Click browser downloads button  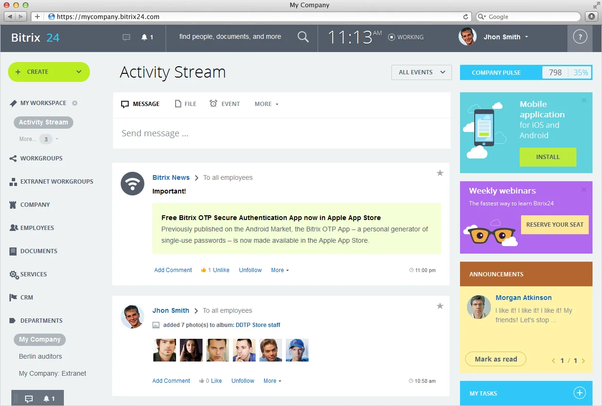coord(592,17)
